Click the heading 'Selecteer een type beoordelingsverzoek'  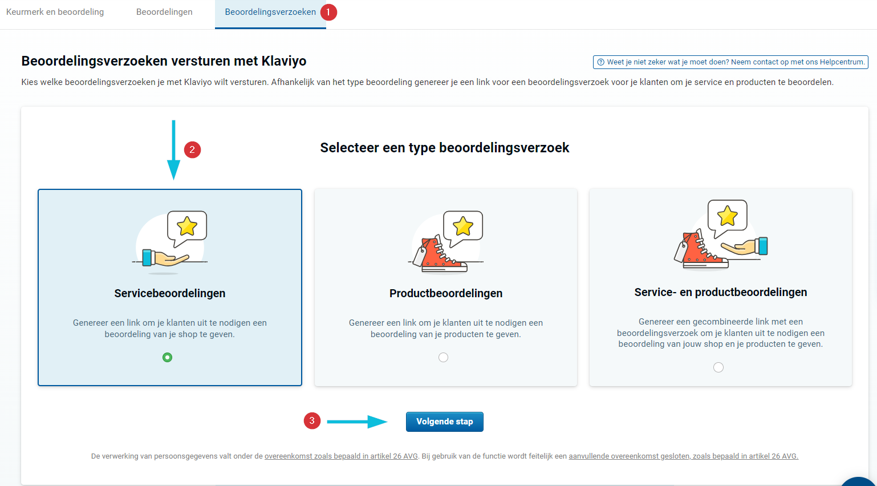[445, 148]
